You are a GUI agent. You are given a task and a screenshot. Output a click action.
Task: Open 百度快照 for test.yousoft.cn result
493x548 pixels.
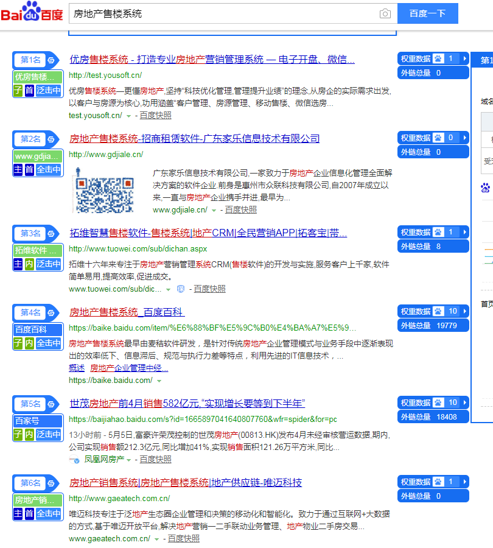(155, 115)
